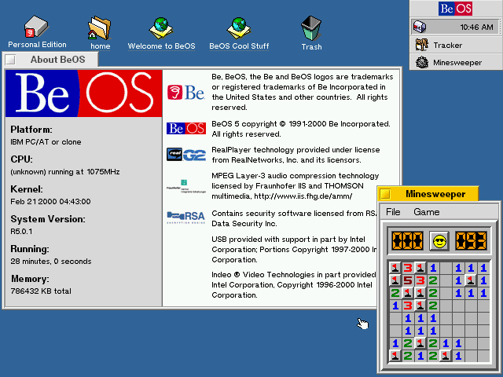The image size is (503, 377).
Task: Open the Game menu in Minesweeper
Action: 426,212
